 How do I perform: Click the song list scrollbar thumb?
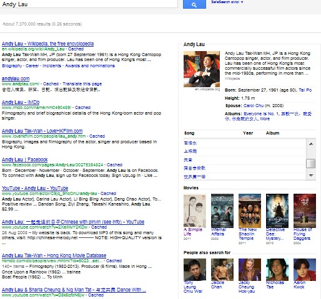click(311, 163)
